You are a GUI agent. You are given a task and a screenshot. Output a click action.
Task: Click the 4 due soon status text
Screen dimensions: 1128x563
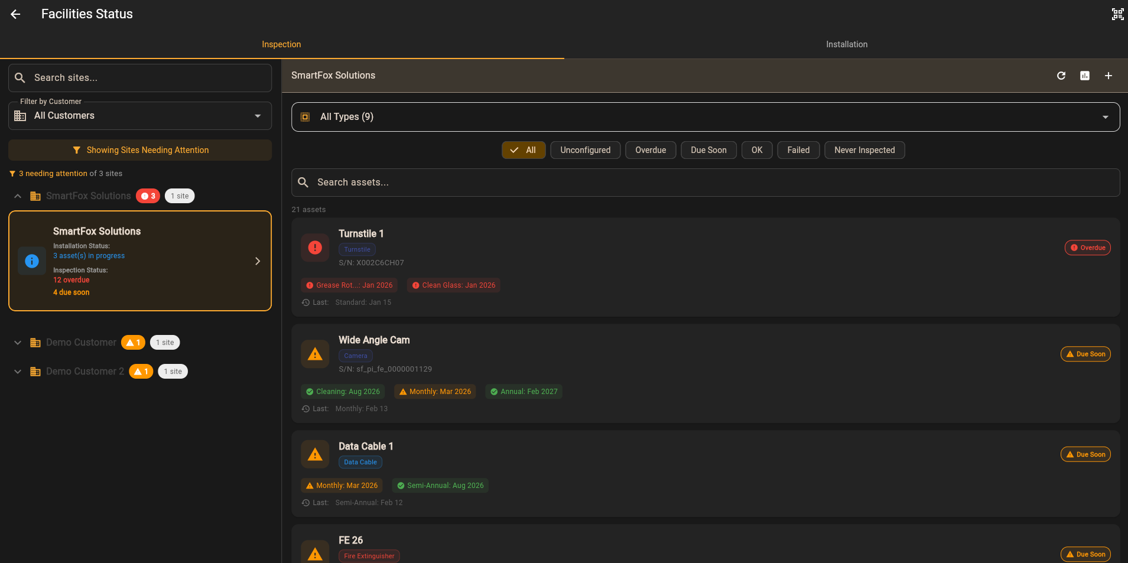[71, 292]
